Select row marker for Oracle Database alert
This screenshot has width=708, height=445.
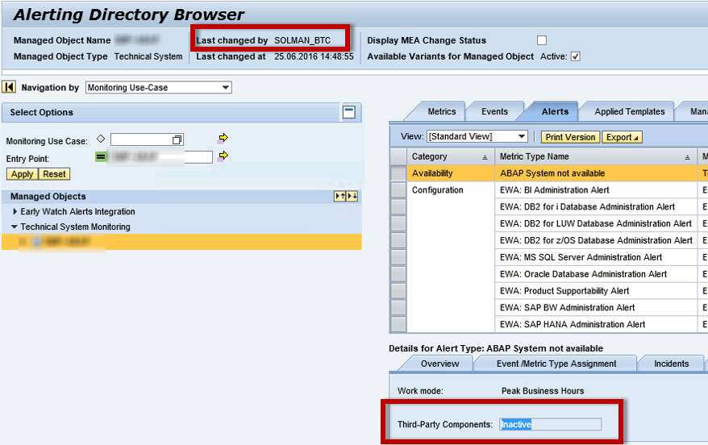click(x=398, y=274)
